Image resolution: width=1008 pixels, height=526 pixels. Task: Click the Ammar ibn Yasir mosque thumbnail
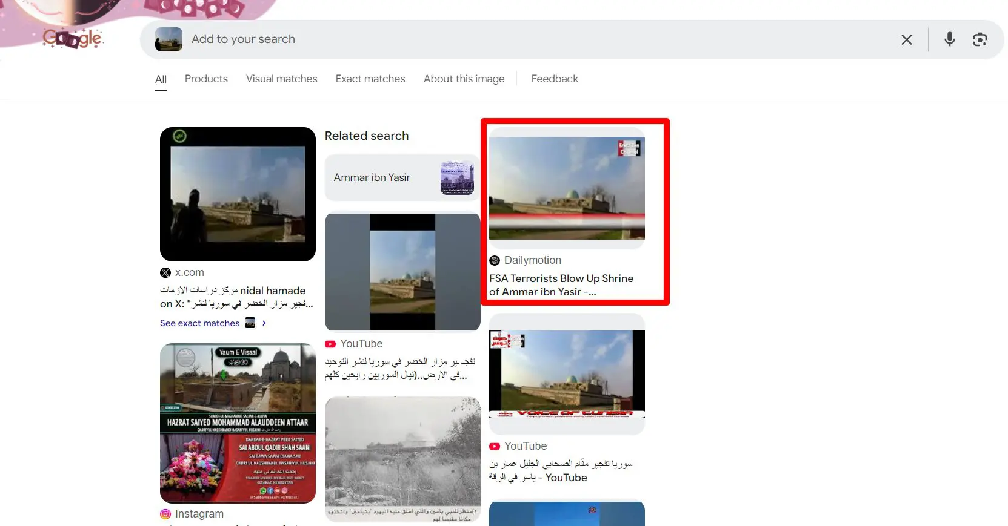coord(457,177)
